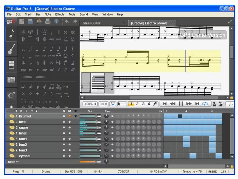This screenshot has width=238, height=179.
Task: Open the Effects menu
Action: [60, 14]
